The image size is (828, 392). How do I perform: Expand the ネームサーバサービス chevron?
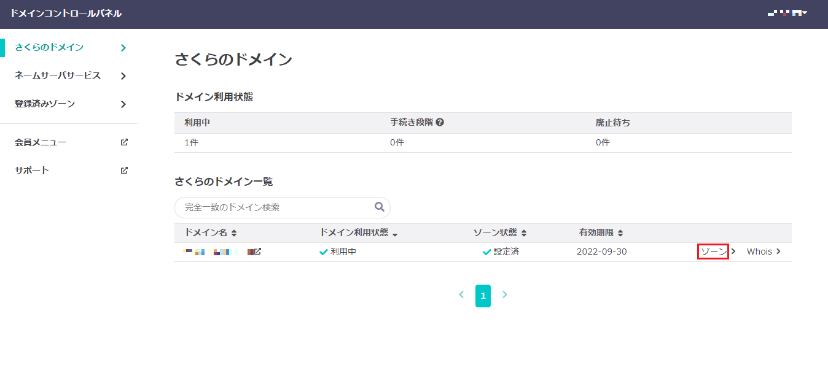tap(123, 76)
